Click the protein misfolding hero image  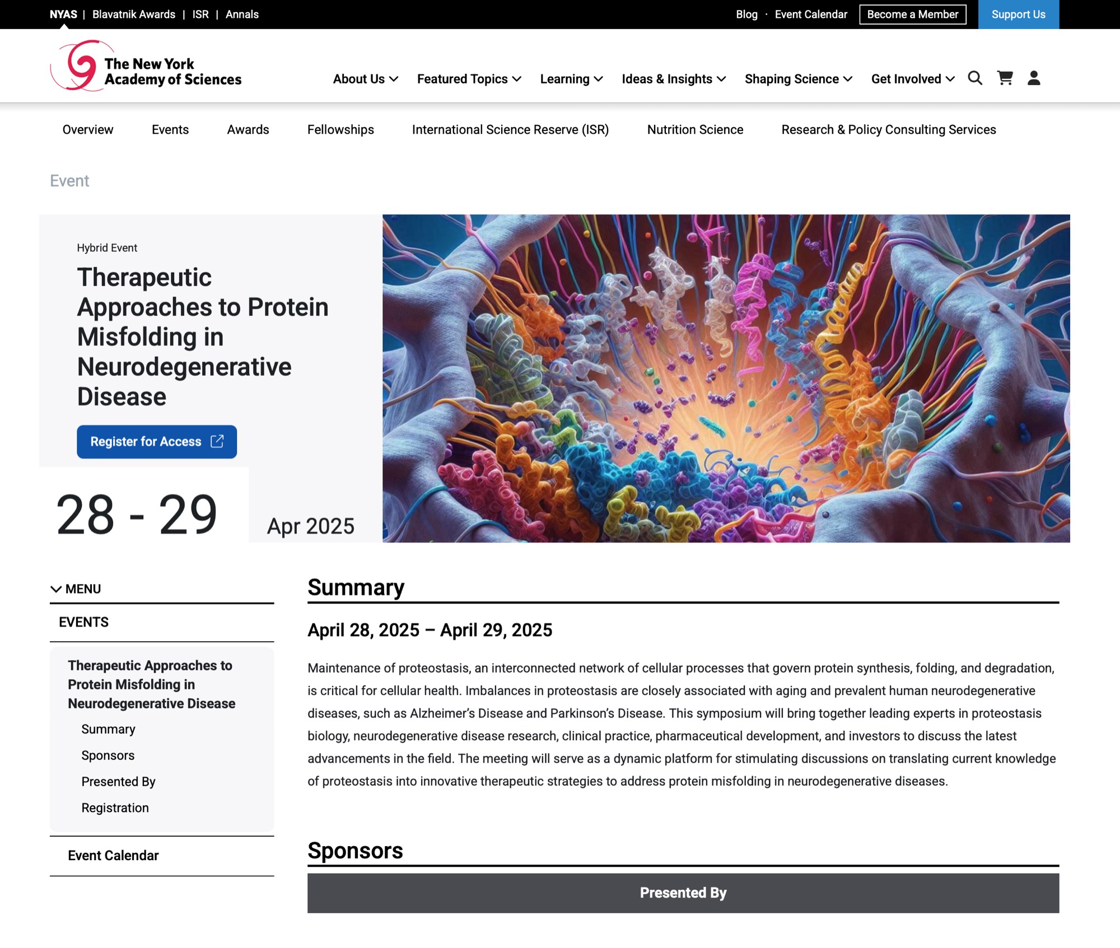pos(726,379)
